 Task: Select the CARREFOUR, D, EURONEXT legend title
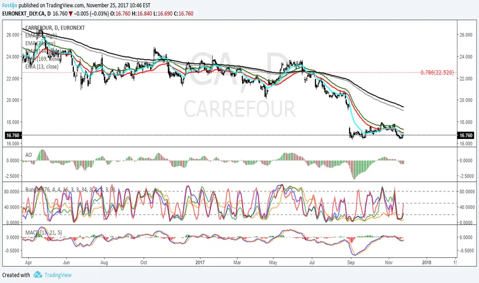[55, 28]
